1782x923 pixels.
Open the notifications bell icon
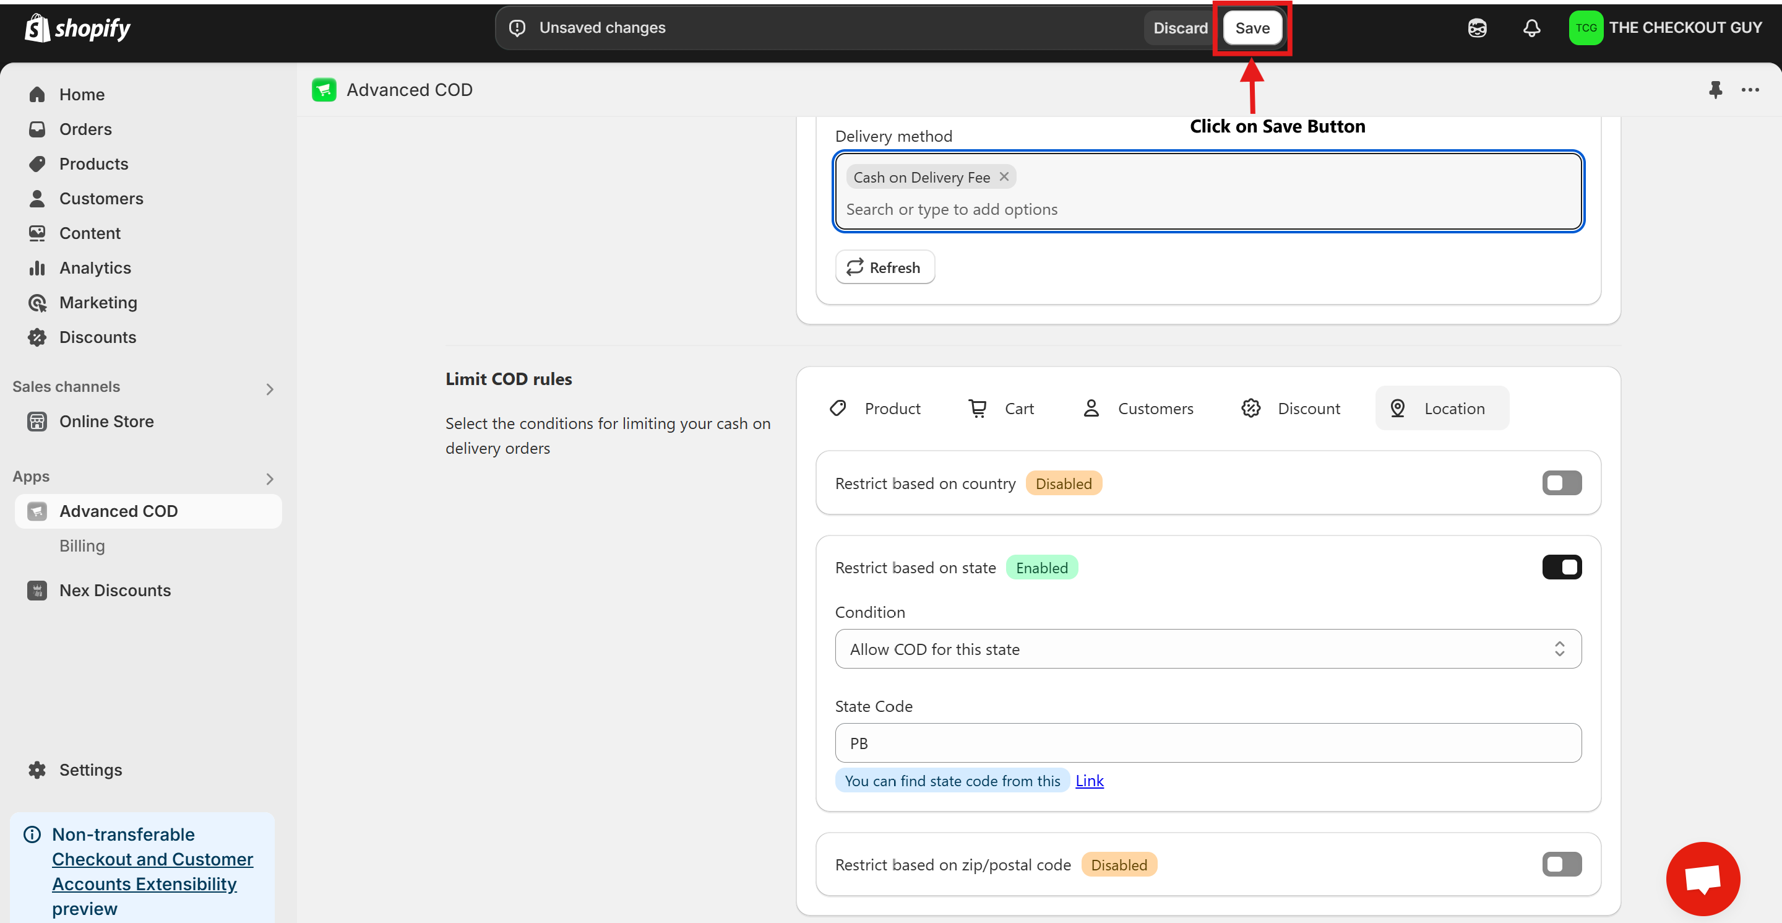[x=1531, y=28]
